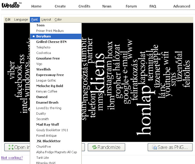Click the fullscreen arrows icon on Open button

[x=11, y=147]
